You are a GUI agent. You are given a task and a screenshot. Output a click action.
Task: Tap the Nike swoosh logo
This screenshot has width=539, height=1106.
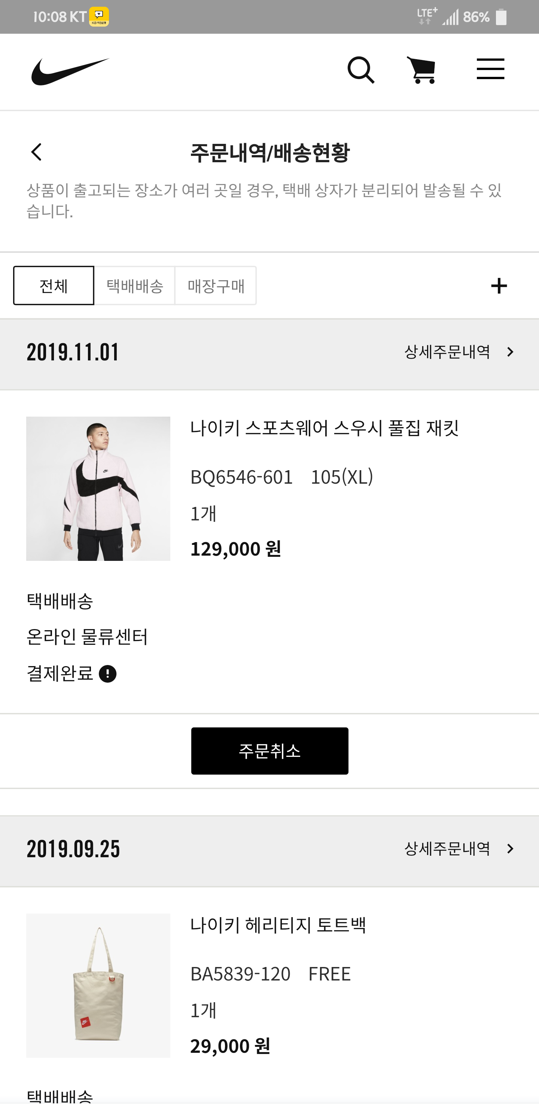70,71
